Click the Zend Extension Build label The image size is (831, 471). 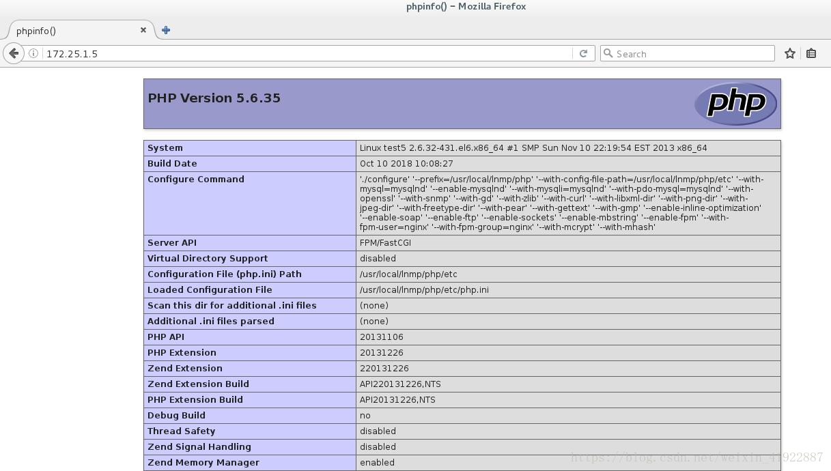coord(198,384)
